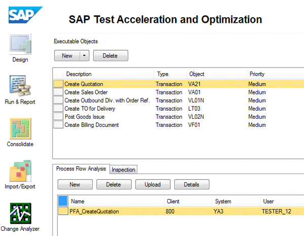
Task: Expand the New button dropdown arrow
Action: tap(84, 56)
